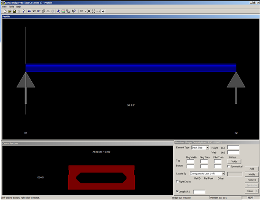The image size is (260, 200).
Task: Click the blue truck icon in toolbar
Action: (29, 11)
